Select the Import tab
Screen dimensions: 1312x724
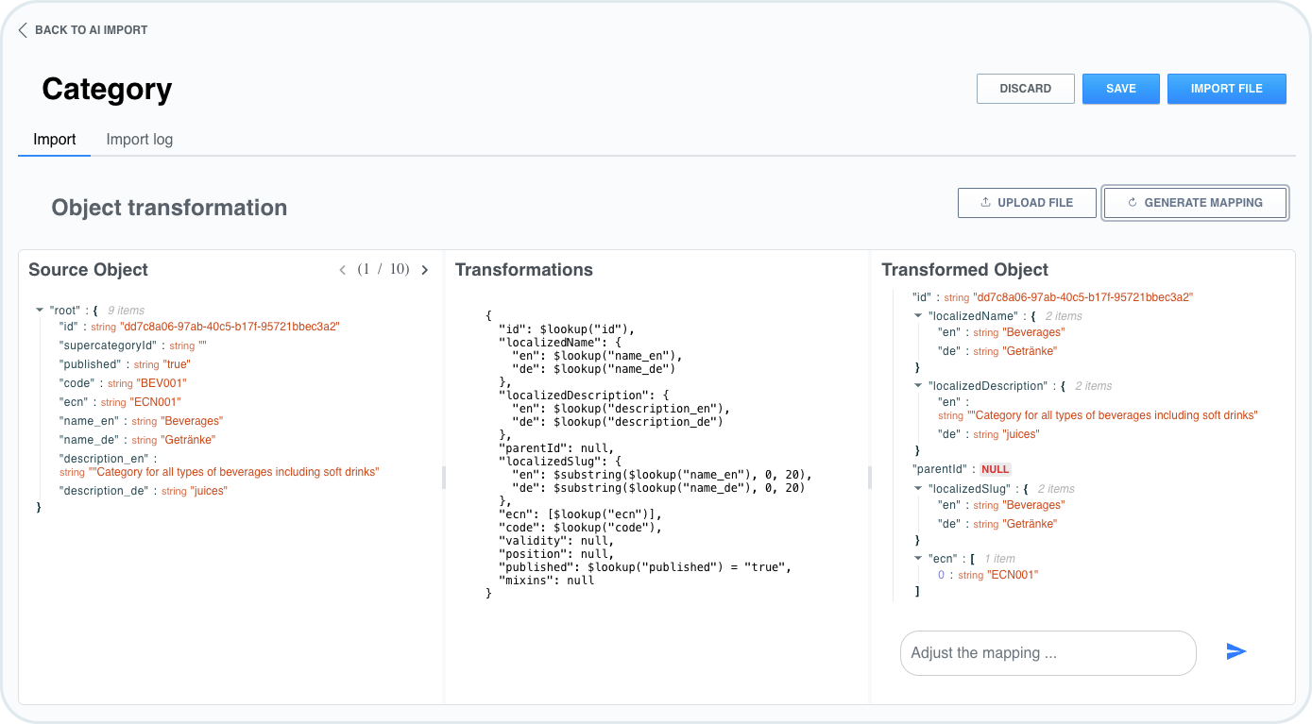point(55,140)
